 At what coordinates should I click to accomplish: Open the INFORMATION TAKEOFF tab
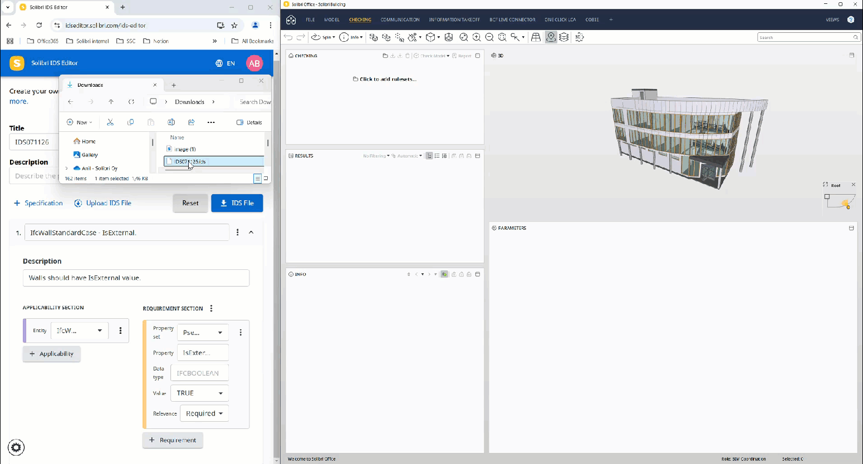point(454,19)
